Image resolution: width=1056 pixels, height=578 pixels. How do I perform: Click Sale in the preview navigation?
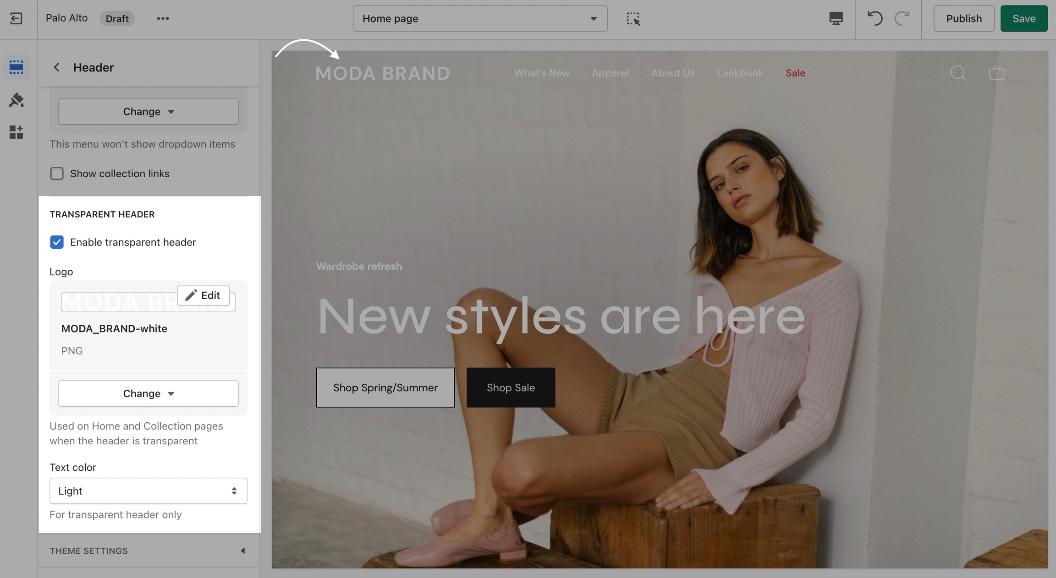pyautogui.click(x=795, y=73)
